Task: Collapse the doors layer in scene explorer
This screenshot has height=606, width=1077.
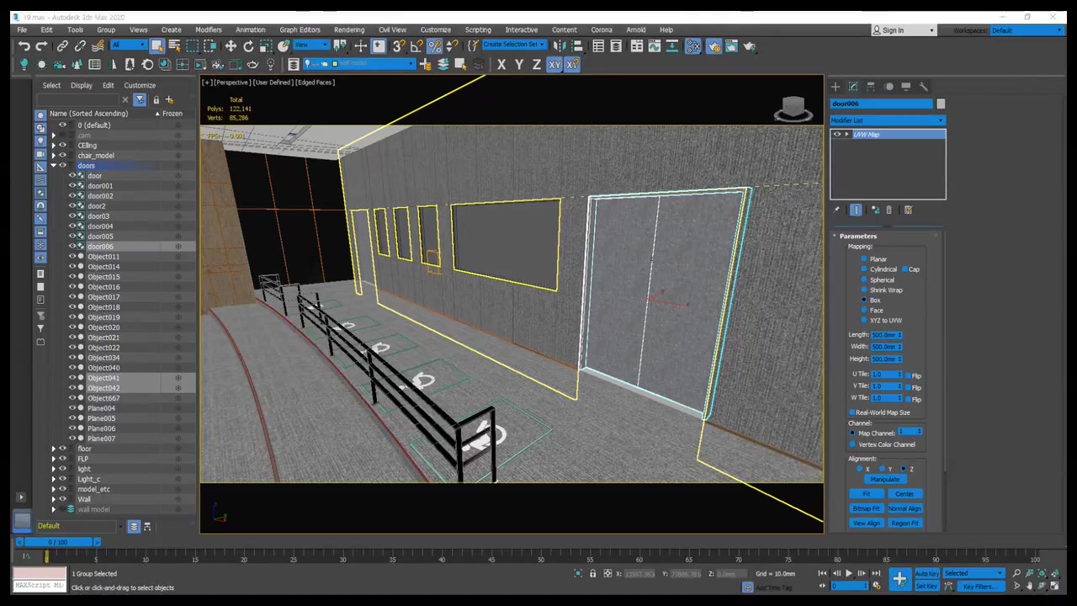Action: pos(53,166)
